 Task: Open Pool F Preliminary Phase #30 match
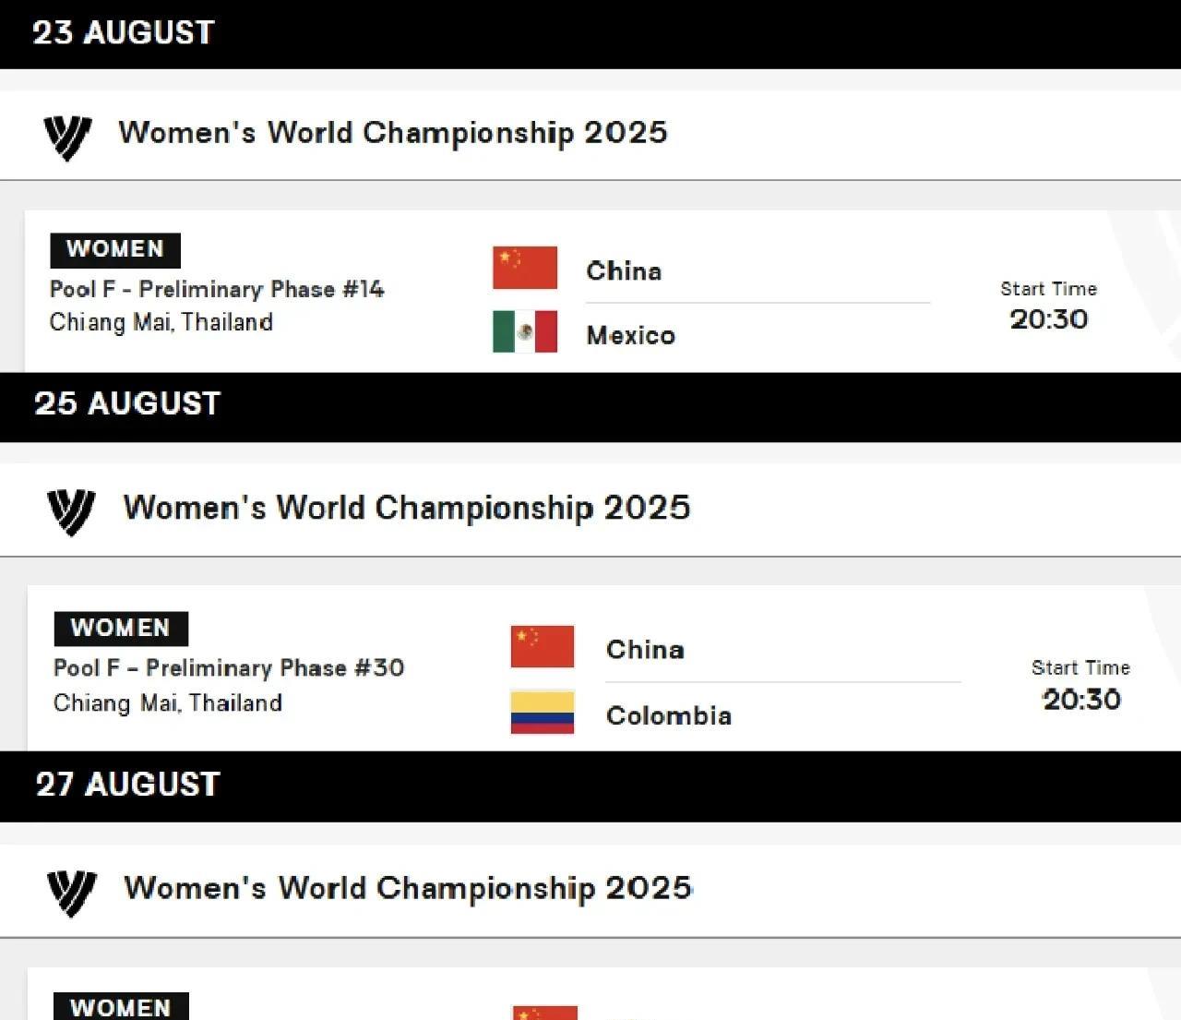tap(229, 668)
